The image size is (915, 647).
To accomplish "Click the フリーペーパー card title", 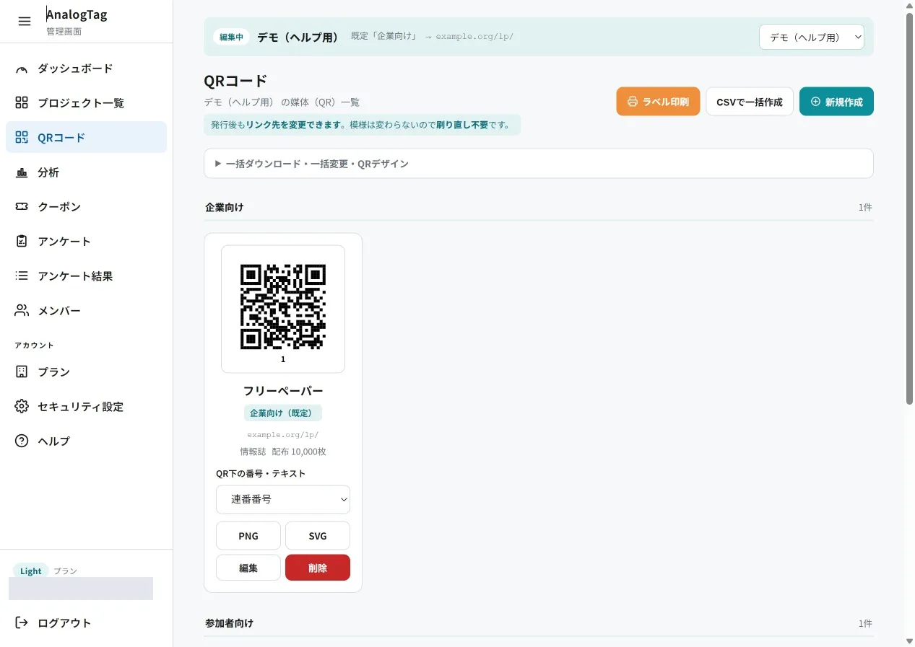I will click(283, 391).
